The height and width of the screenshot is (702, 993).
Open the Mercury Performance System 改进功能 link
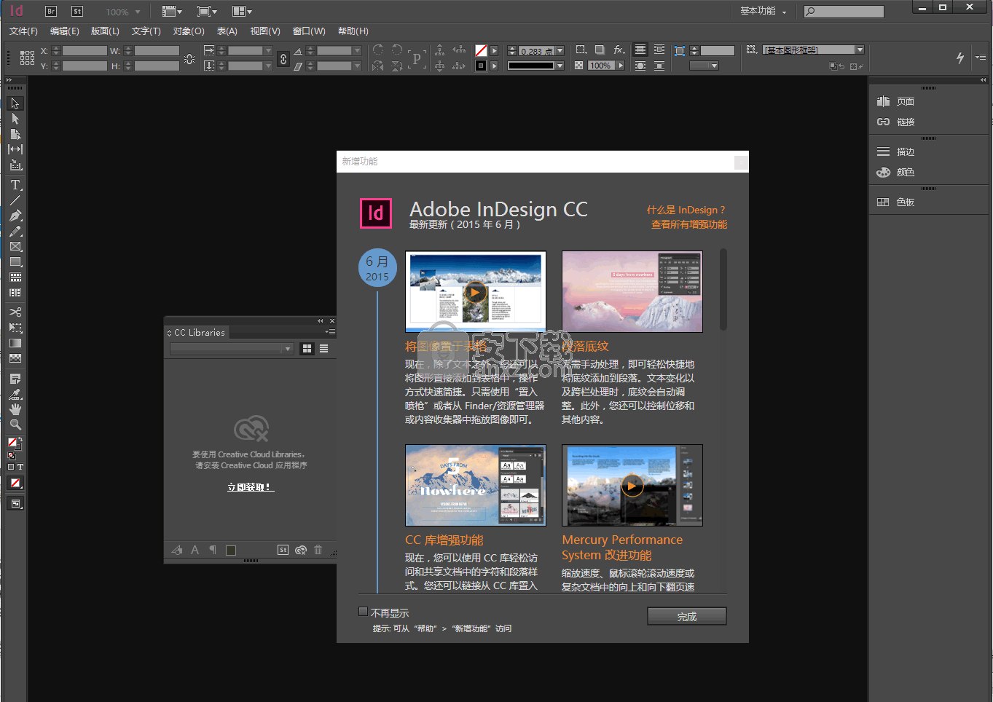(x=622, y=548)
